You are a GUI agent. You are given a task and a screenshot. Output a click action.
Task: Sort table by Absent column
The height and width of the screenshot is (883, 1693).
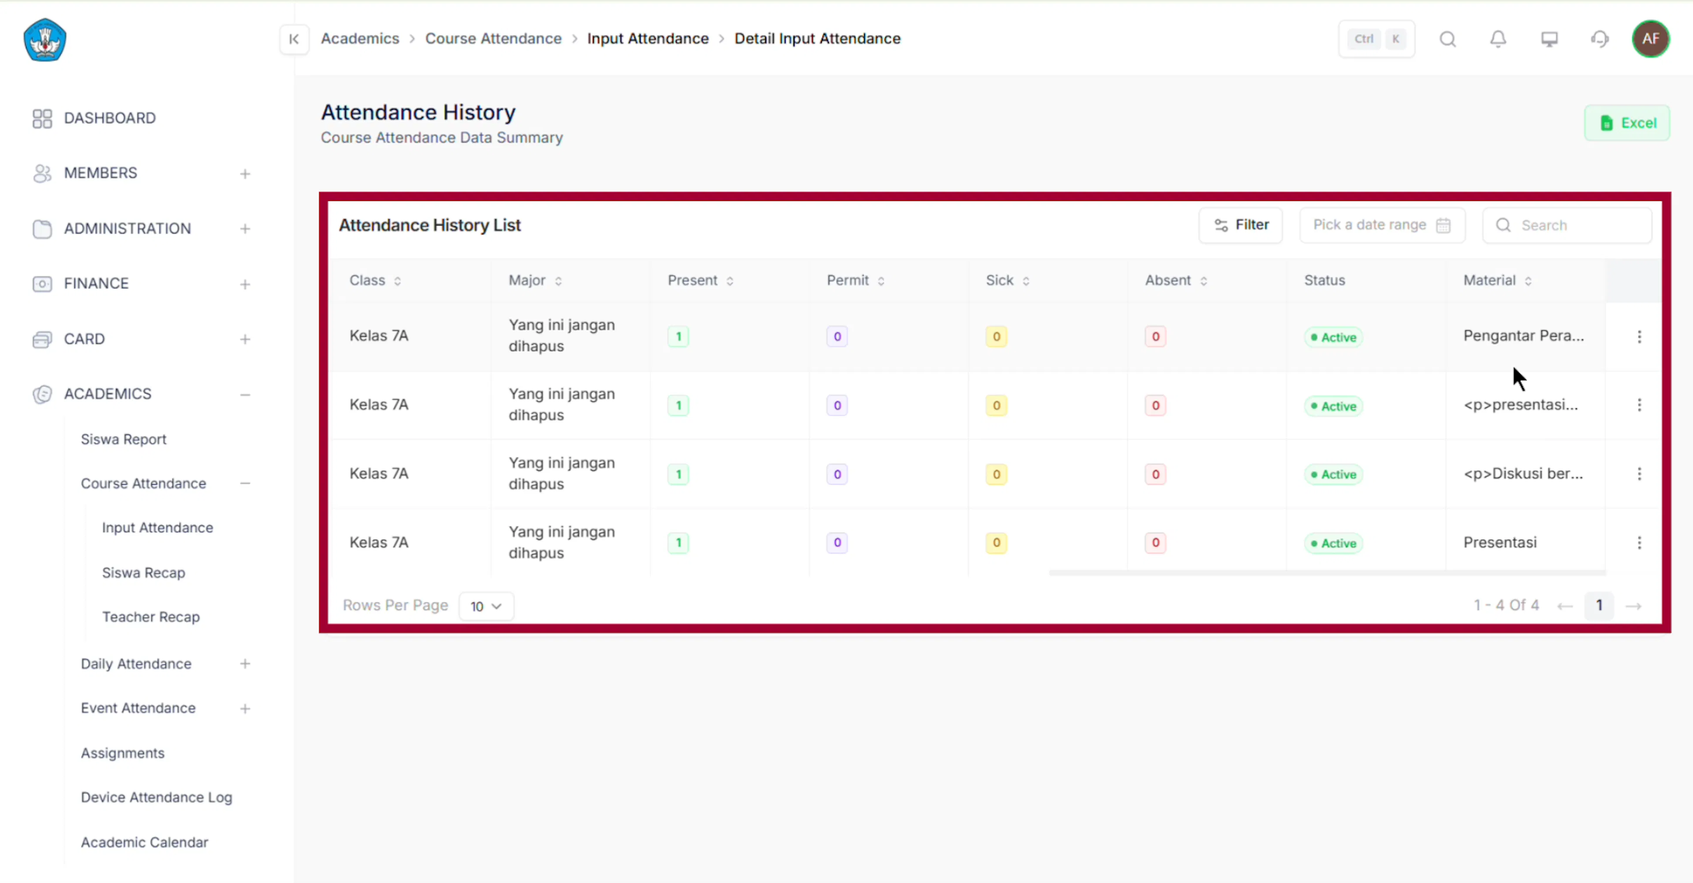[x=1176, y=280]
